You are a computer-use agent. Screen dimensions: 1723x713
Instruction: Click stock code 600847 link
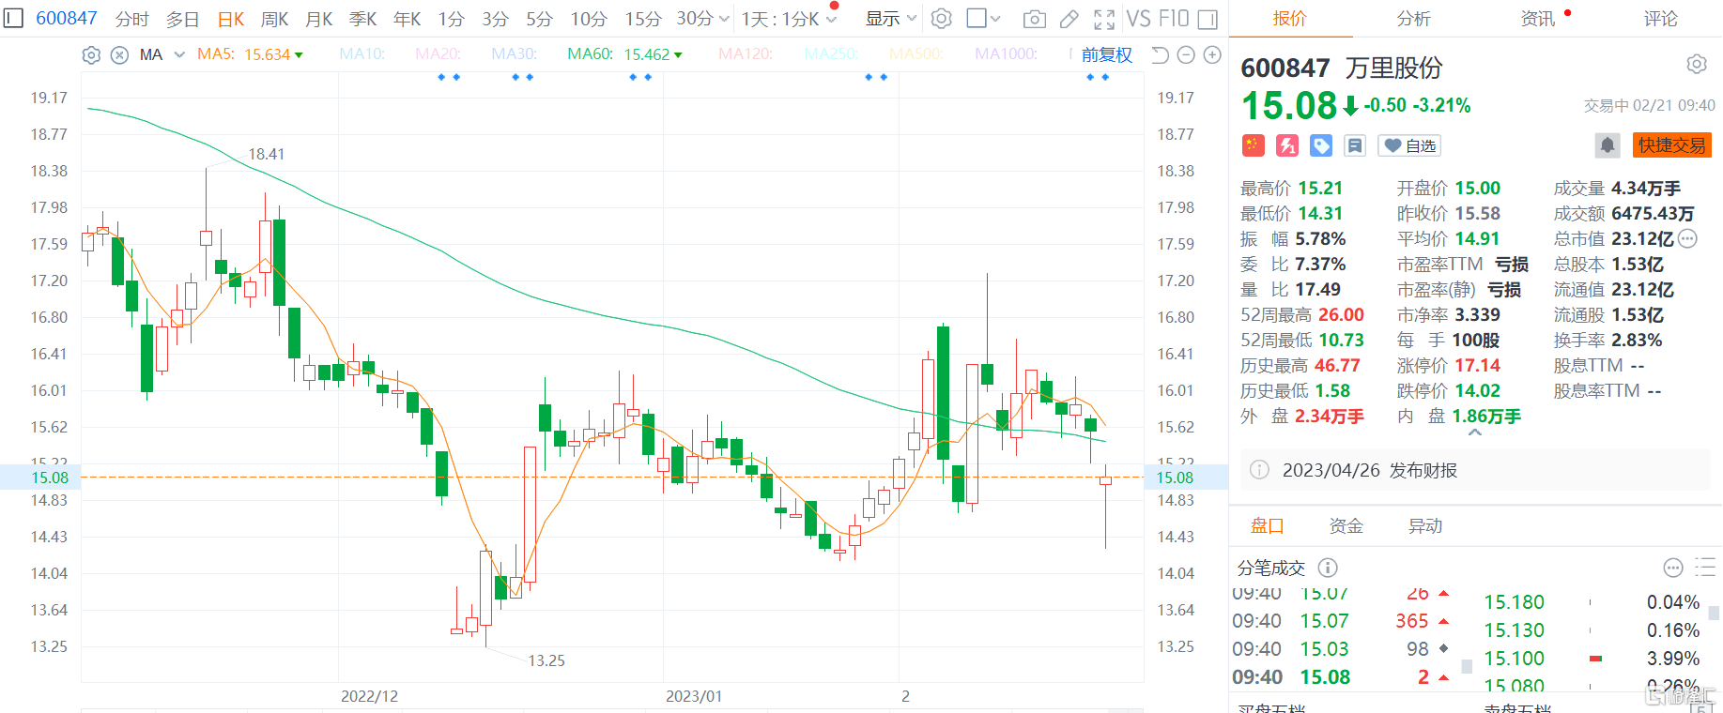(x=67, y=18)
